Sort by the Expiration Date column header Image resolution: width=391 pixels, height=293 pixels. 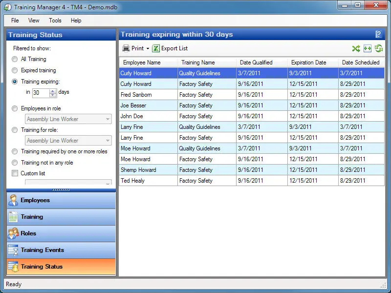(x=308, y=63)
